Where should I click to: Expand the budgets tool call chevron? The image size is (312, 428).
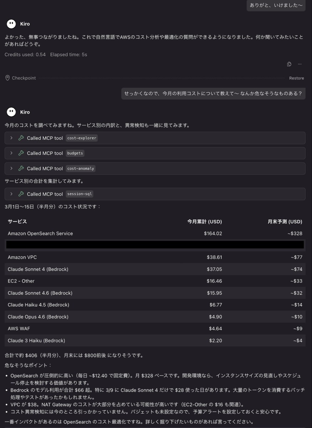pyautogui.click(x=11, y=153)
